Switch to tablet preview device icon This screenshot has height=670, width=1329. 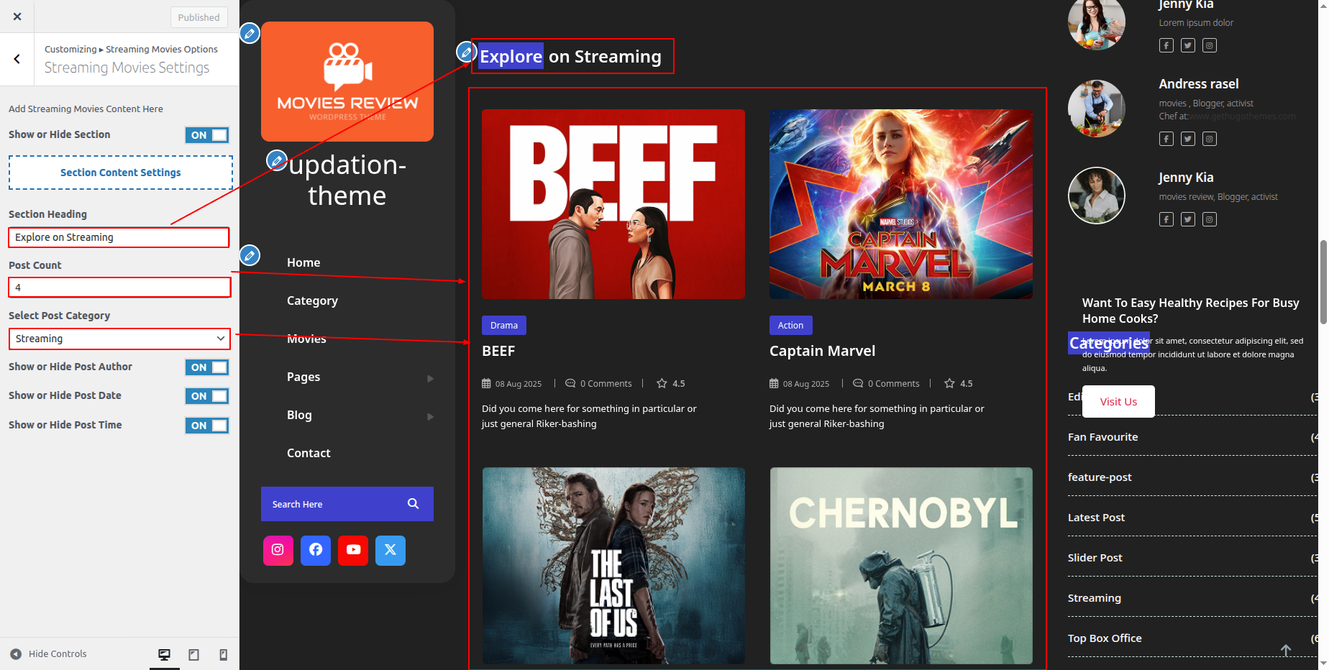[x=193, y=654]
